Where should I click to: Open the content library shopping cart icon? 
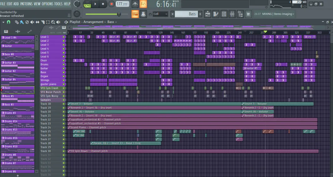[248, 14]
